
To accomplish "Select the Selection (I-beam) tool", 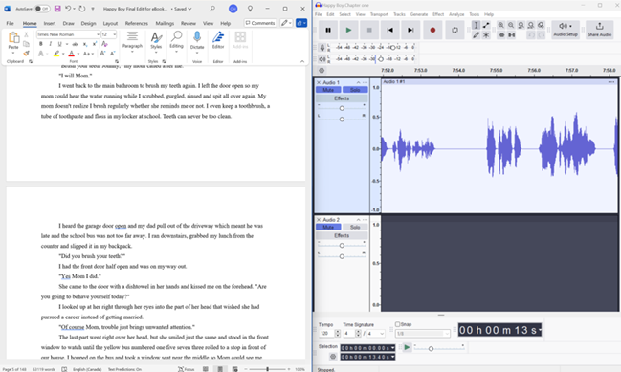I will pyautogui.click(x=477, y=25).
